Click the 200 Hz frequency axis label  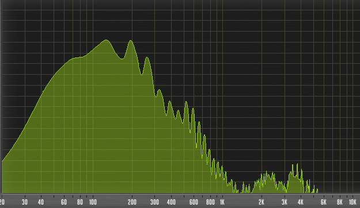click(132, 202)
